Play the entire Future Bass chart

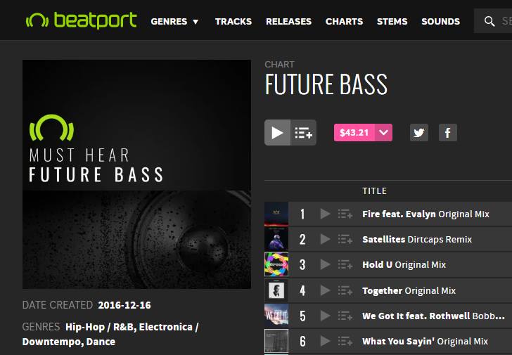click(277, 132)
